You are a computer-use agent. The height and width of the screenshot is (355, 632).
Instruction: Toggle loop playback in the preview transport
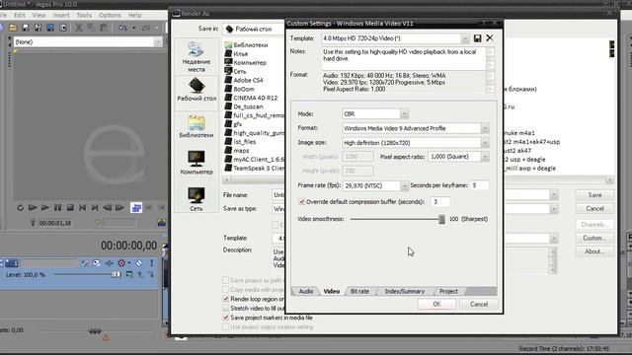click(x=20, y=208)
